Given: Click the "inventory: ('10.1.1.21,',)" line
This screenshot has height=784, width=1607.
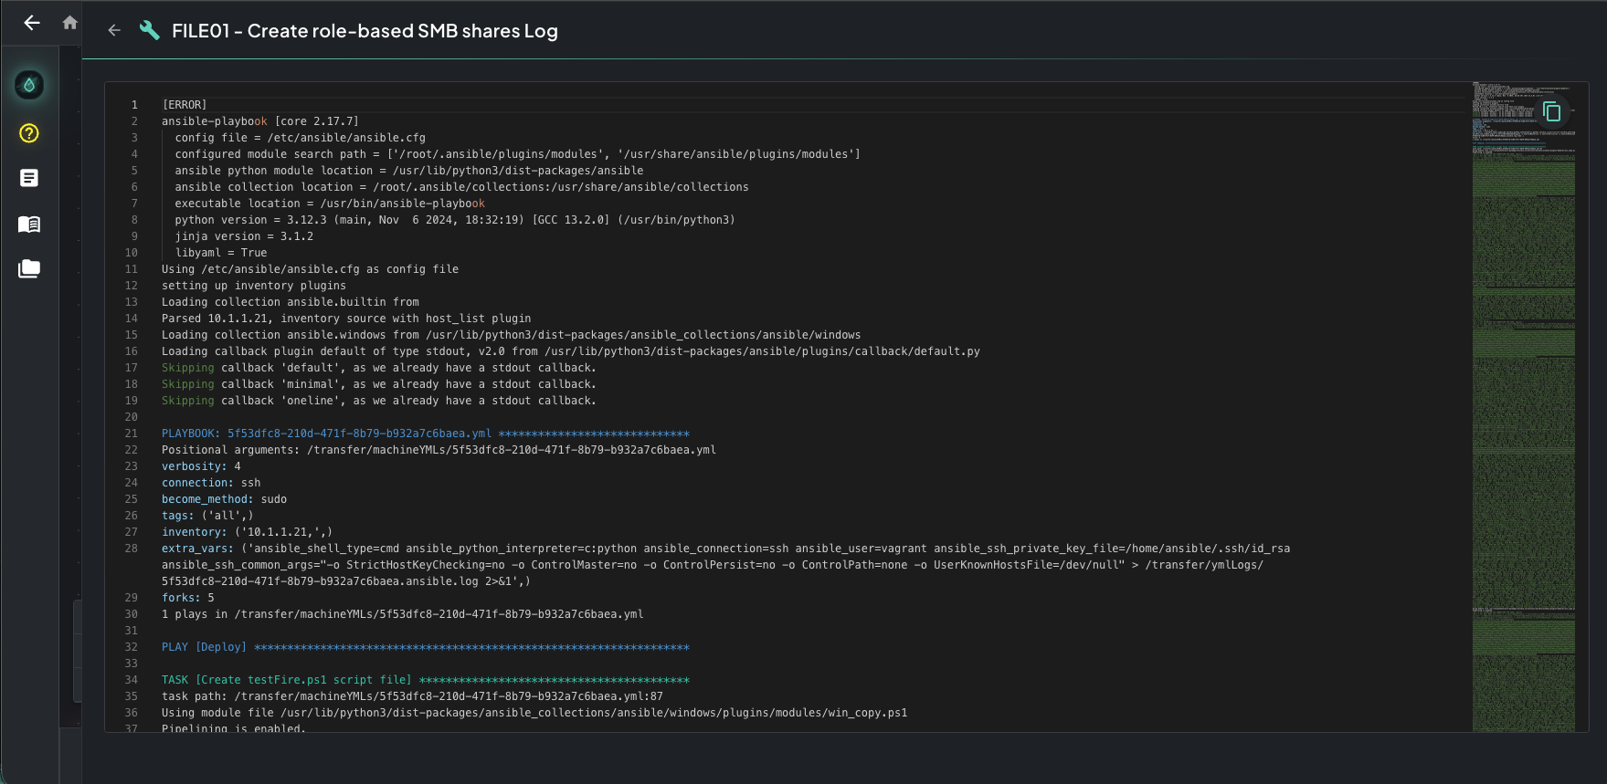Looking at the screenshot, I should (x=248, y=532).
